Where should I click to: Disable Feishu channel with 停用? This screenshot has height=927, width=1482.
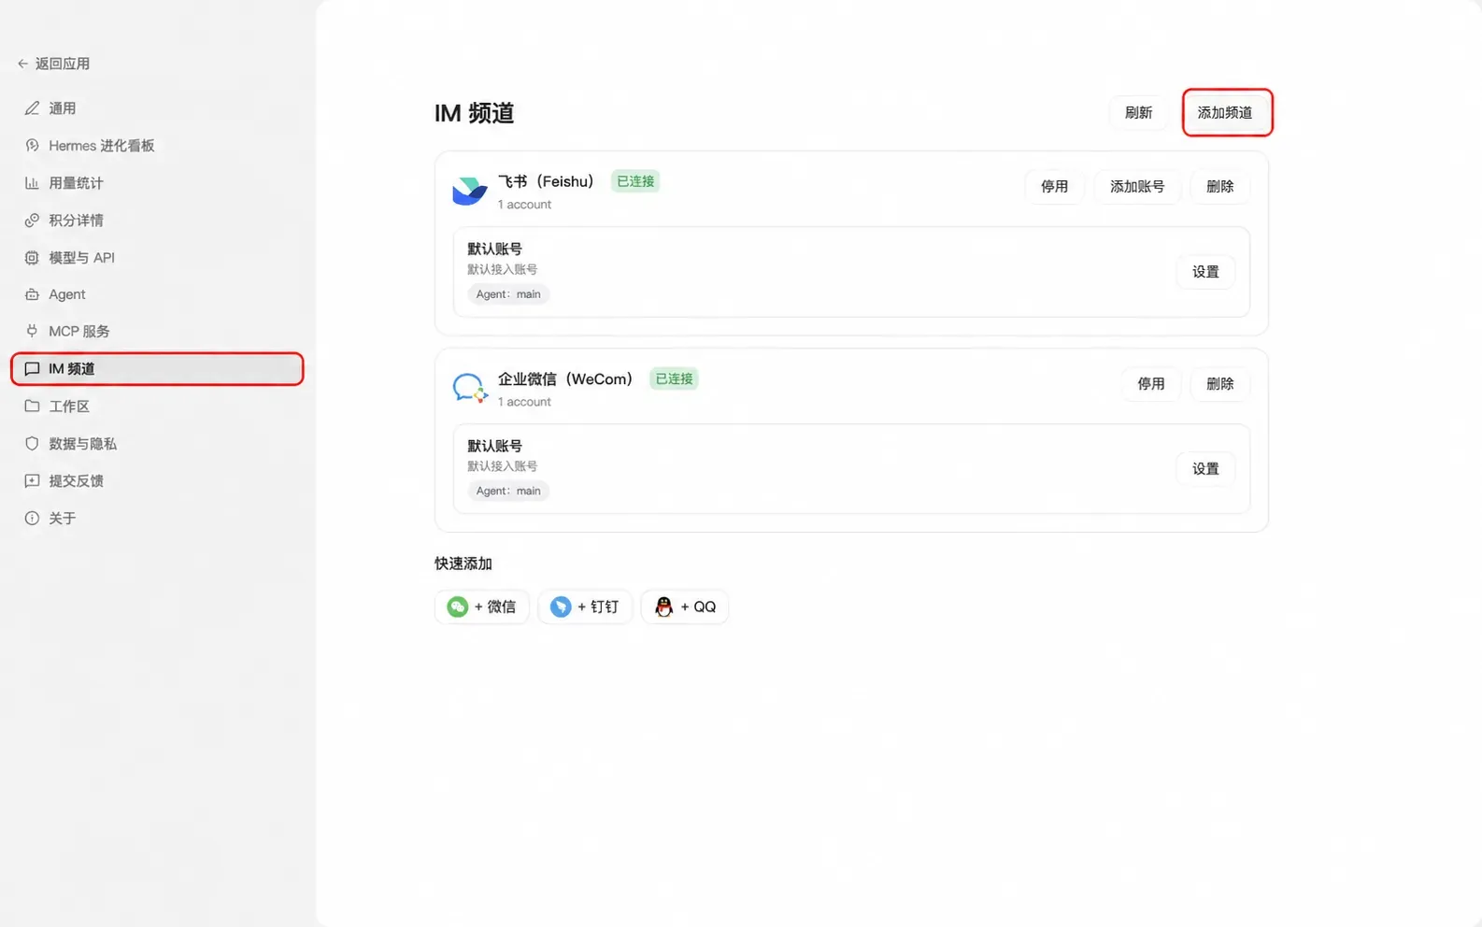point(1054,187)
